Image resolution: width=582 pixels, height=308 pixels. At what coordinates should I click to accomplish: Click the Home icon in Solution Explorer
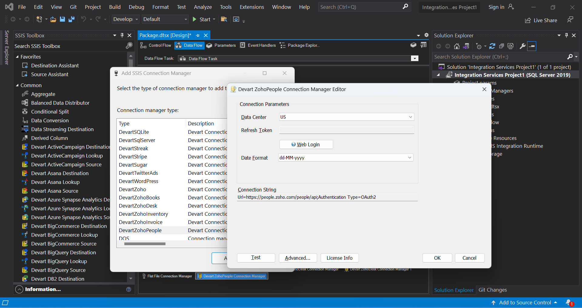pyautogui.click(x=457, y=46)
